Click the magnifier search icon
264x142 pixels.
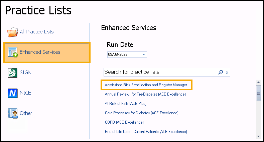click(x=221, y=73)
